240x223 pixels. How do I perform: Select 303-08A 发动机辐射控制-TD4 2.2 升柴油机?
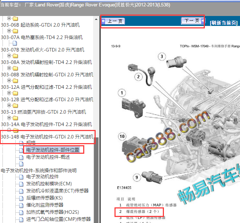46,62
